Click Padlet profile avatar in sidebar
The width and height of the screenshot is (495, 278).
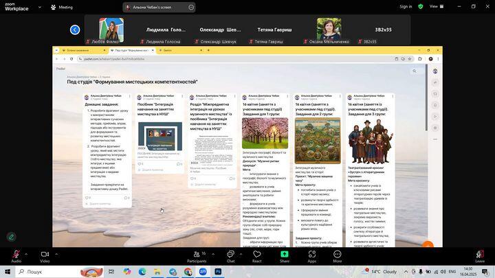coord(435,71)
